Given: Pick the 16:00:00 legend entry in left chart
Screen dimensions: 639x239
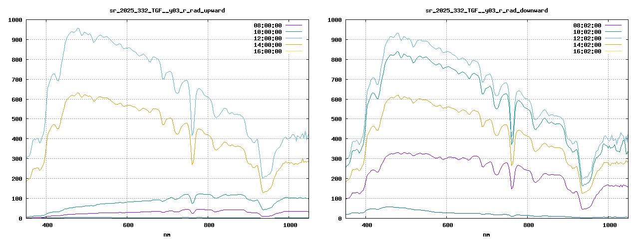Looking at the screenshot, I should pos(268,51).
